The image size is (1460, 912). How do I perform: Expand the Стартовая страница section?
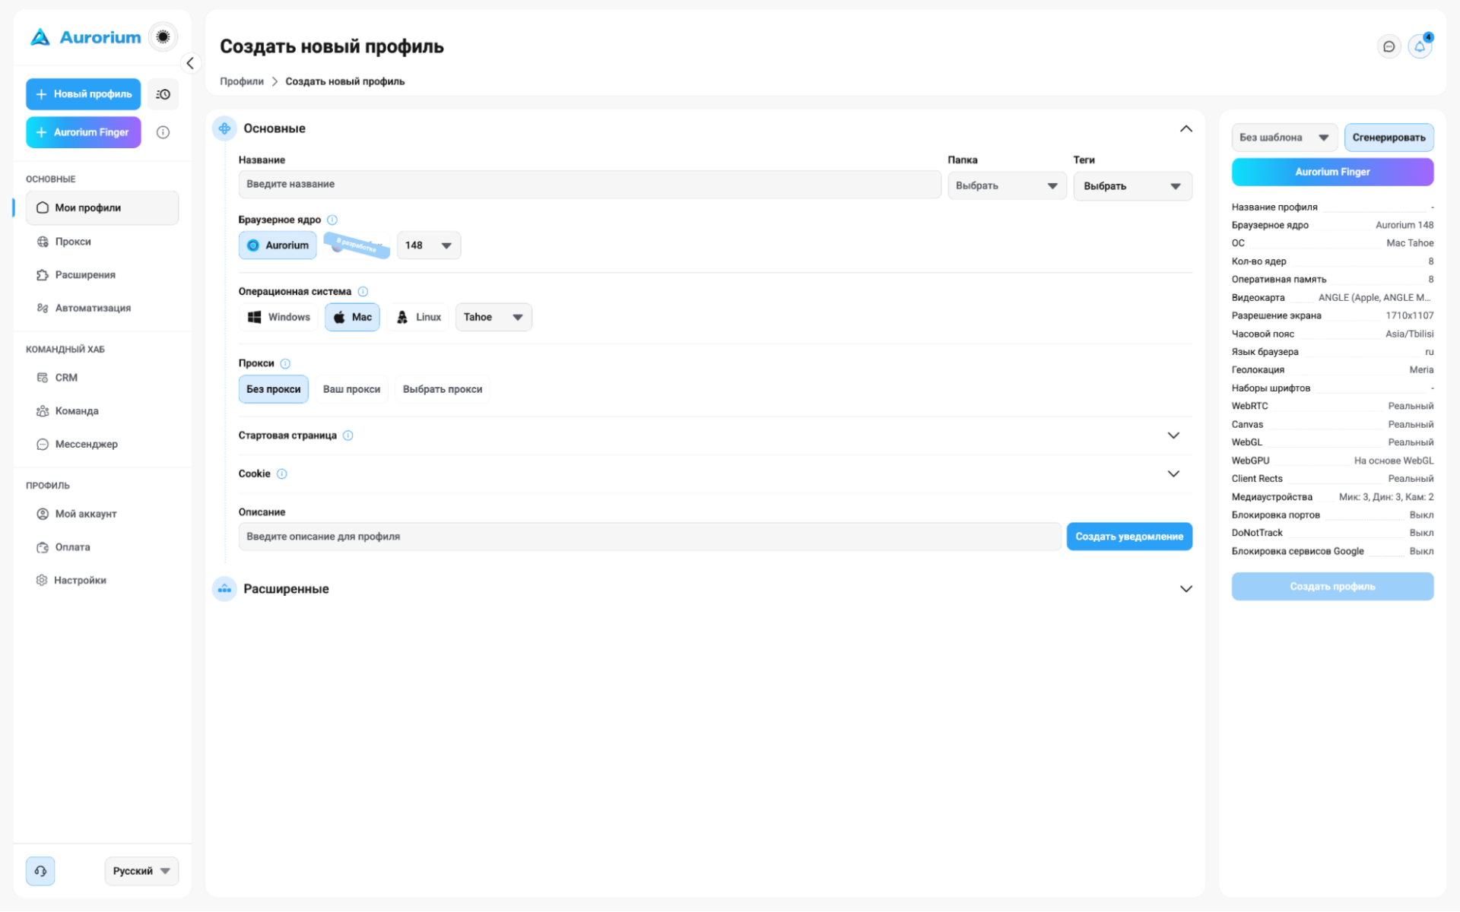point(1173,435)
